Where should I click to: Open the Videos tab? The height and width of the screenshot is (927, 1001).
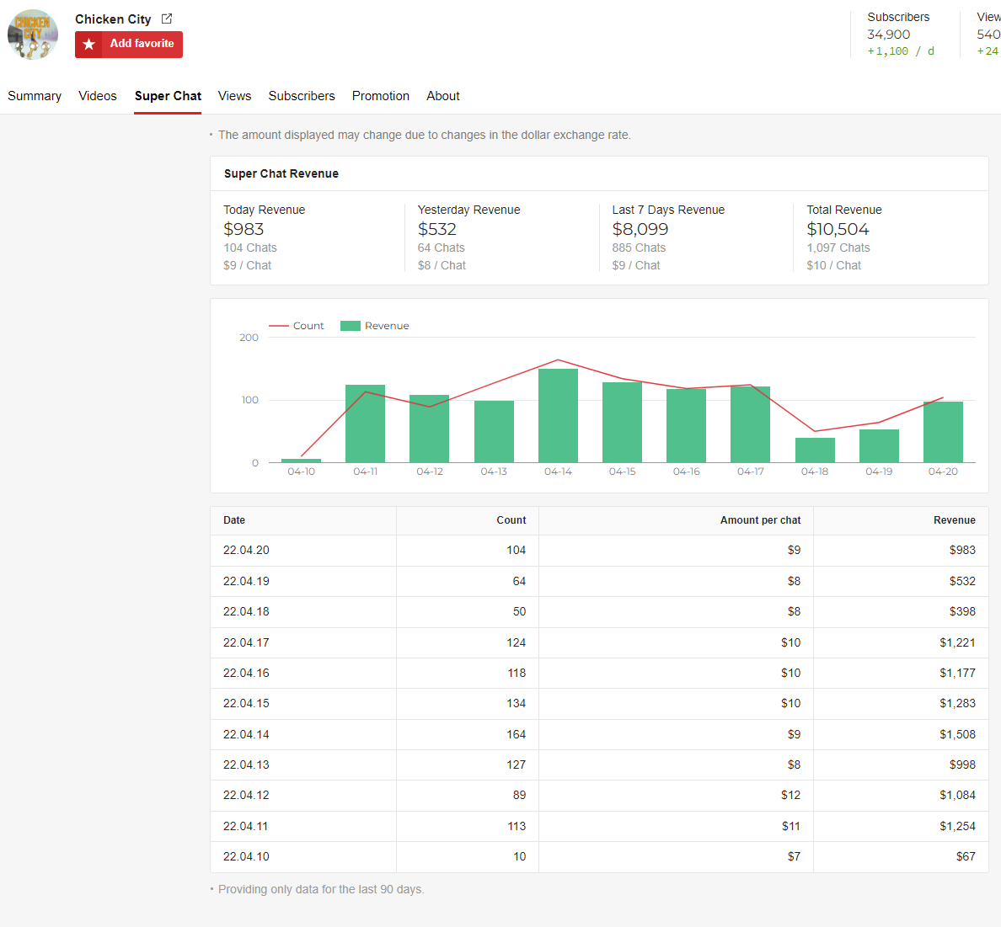98,96
